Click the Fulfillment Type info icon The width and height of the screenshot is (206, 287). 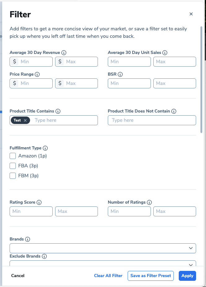pyautogui.click(x=45, y=148)
